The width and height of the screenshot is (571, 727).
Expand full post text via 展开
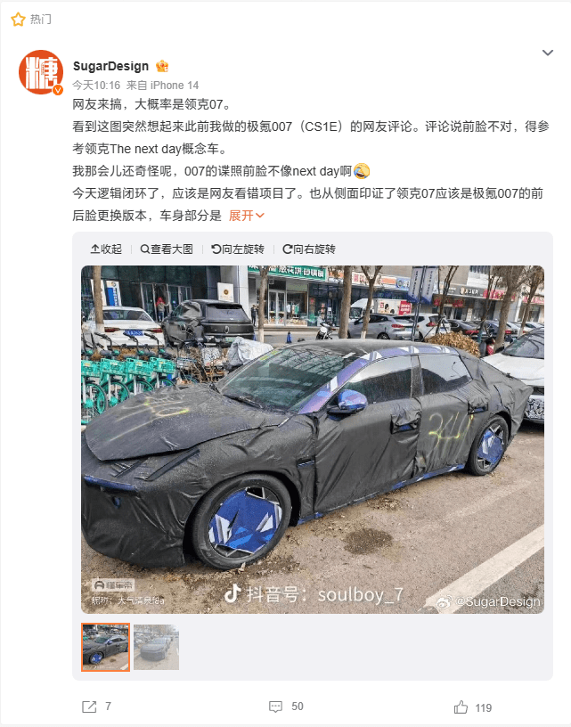pyautogui.click(x=246, y=216)
